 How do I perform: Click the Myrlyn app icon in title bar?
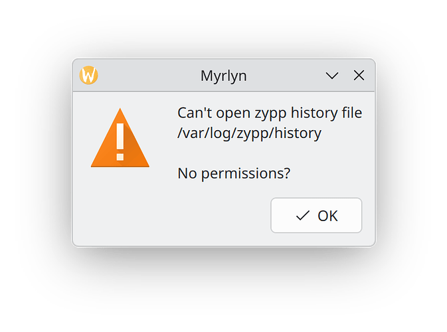[89, 75]
